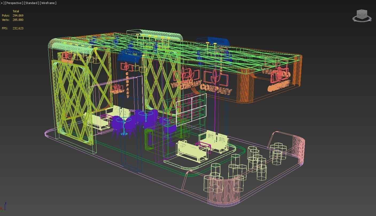The image size is (376, 216).
Task: Select the white wireframe display screen panel
Action: 191,110
